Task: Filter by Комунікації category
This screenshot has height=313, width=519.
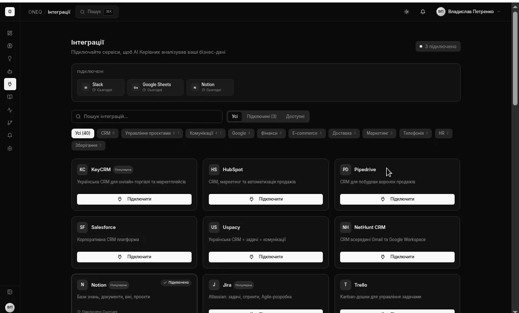Action: 205,133
